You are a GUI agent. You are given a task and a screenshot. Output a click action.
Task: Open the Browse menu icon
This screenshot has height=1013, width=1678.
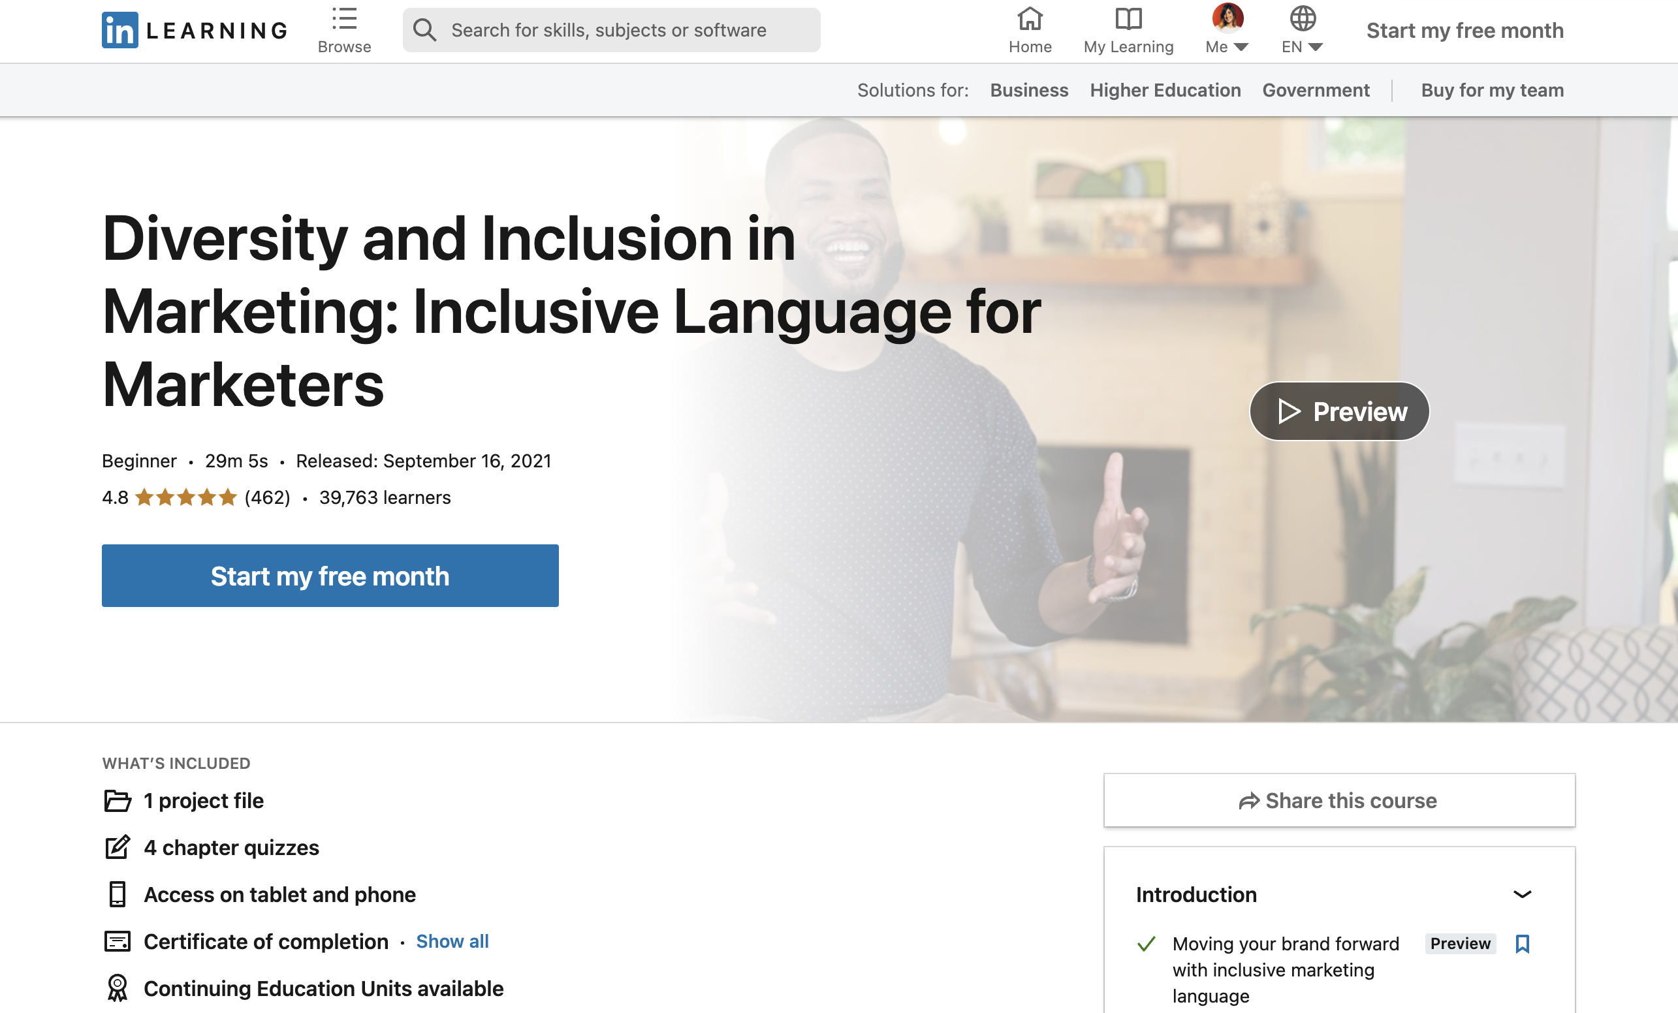[x=344, y=19]
